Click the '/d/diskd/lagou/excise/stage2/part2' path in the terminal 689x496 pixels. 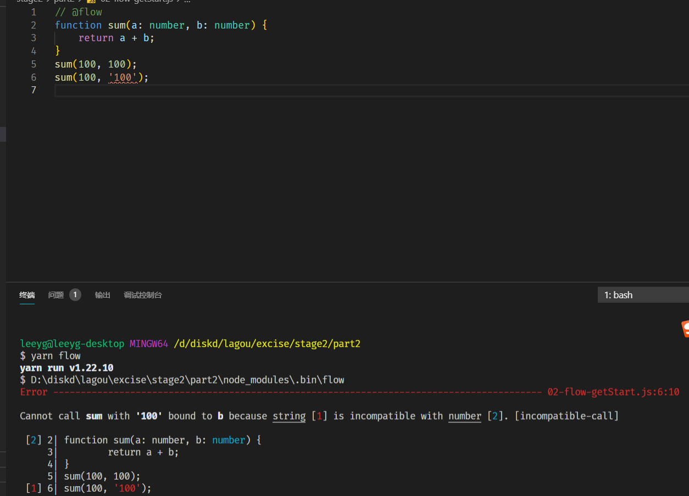coord(267,344)
